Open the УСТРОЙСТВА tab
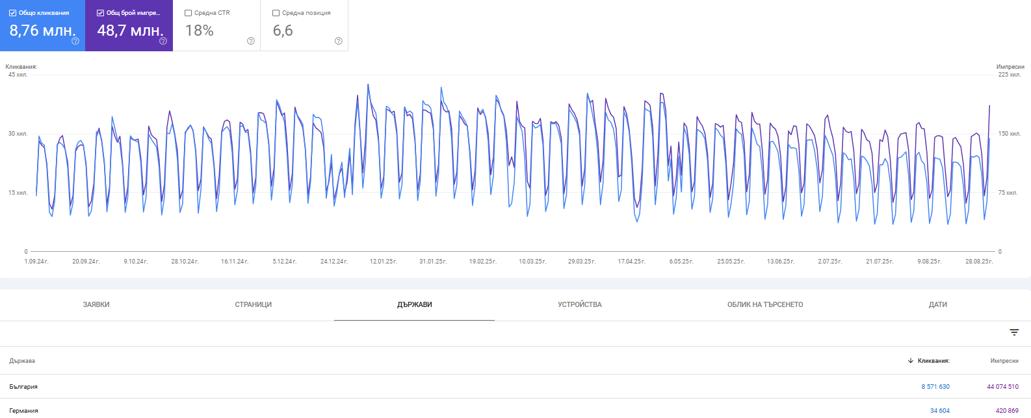This screenshot has height=418, width=1031. tap(580, 304)
